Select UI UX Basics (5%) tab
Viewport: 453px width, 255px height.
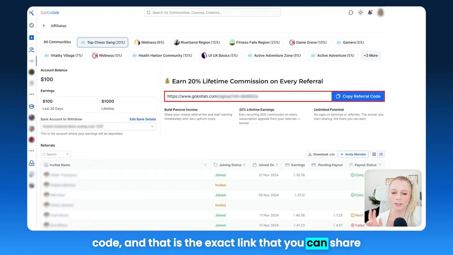219,56
